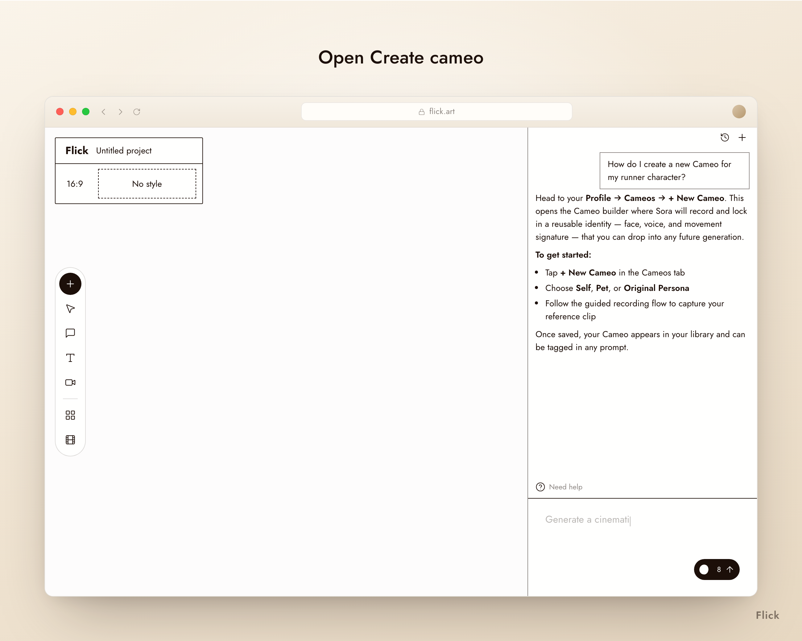Image resolution: width=802 pixels, height=641 pixels.
Task: Open the film strip storyboard icon
Action: (x=70, y=440)
